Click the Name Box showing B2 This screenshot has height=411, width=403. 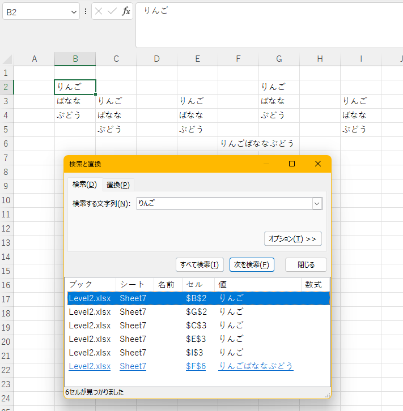click(41, 12)
